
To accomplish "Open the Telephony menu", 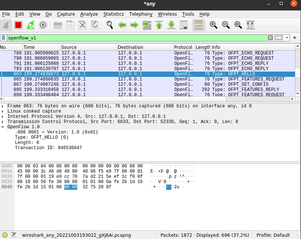I will point(141,14).
